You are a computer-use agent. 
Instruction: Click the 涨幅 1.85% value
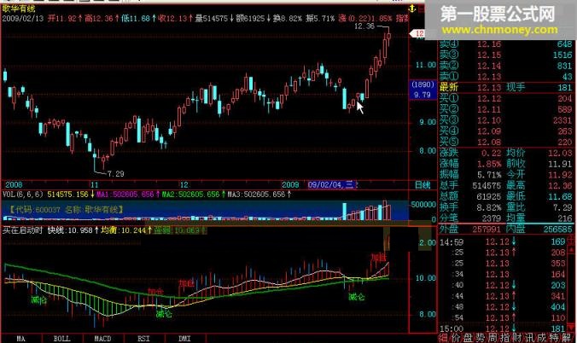coord(489,164)
